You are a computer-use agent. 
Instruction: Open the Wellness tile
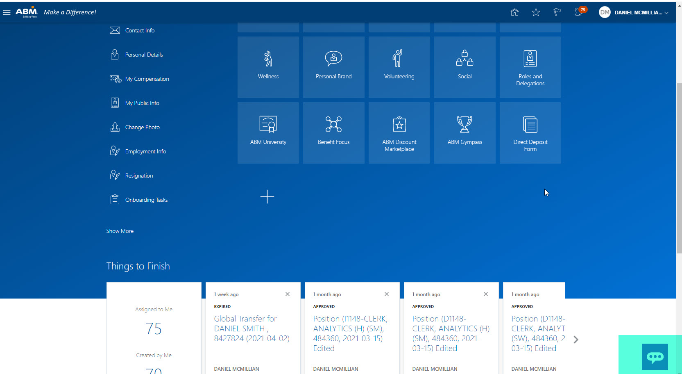(x=268, y=67)
